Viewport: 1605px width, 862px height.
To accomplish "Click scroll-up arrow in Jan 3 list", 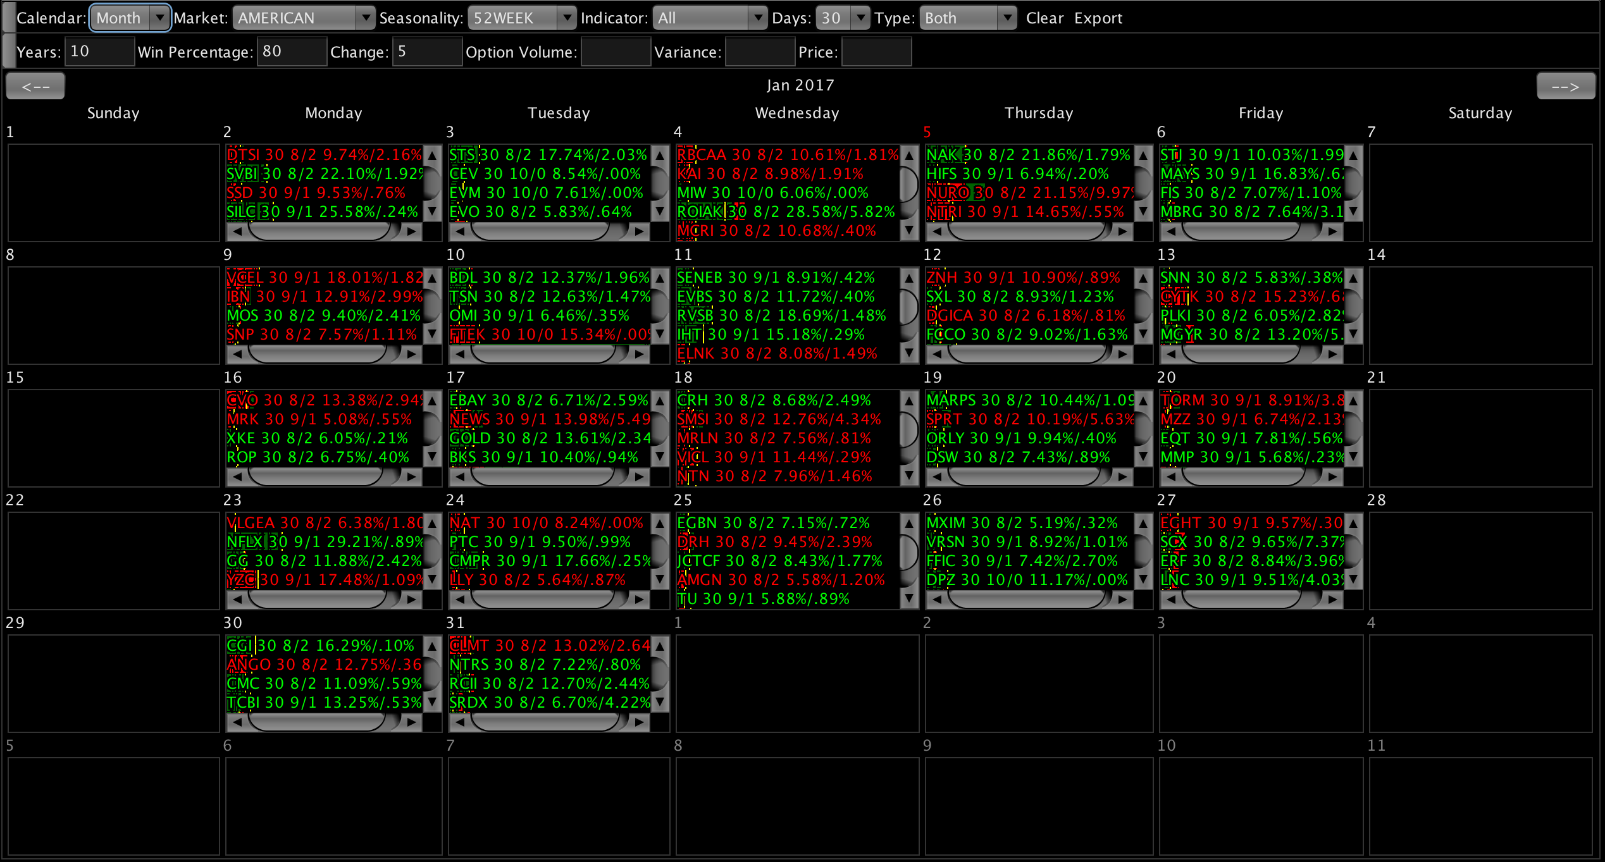I will pos(660,155).
